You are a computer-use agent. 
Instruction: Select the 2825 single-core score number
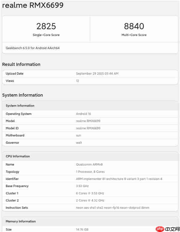[46, 26]
